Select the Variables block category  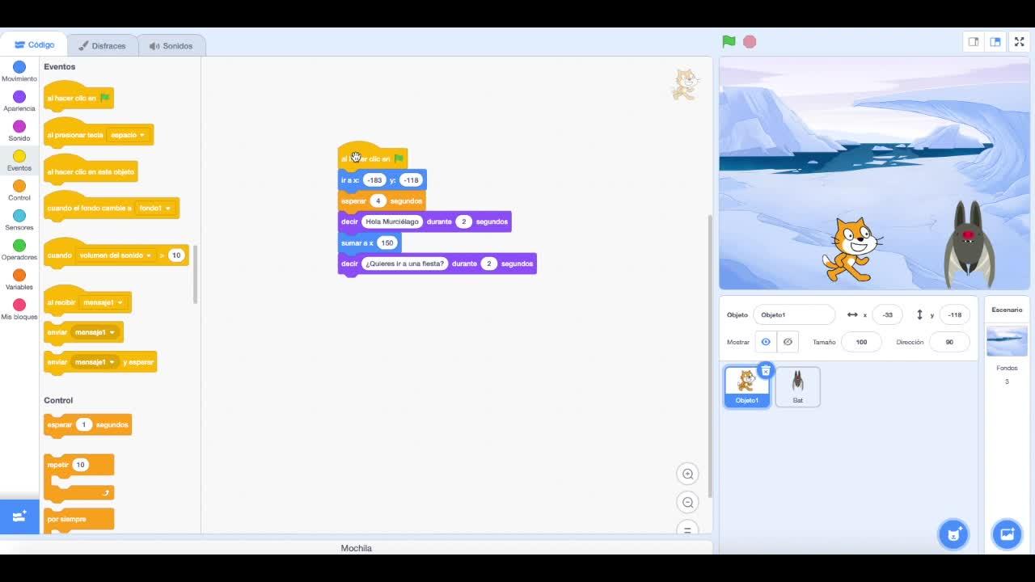point(19,280)
